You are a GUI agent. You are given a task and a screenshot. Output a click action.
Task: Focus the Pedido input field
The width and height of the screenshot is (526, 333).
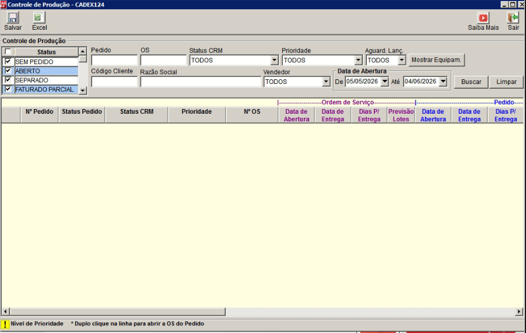pos(114,61)
